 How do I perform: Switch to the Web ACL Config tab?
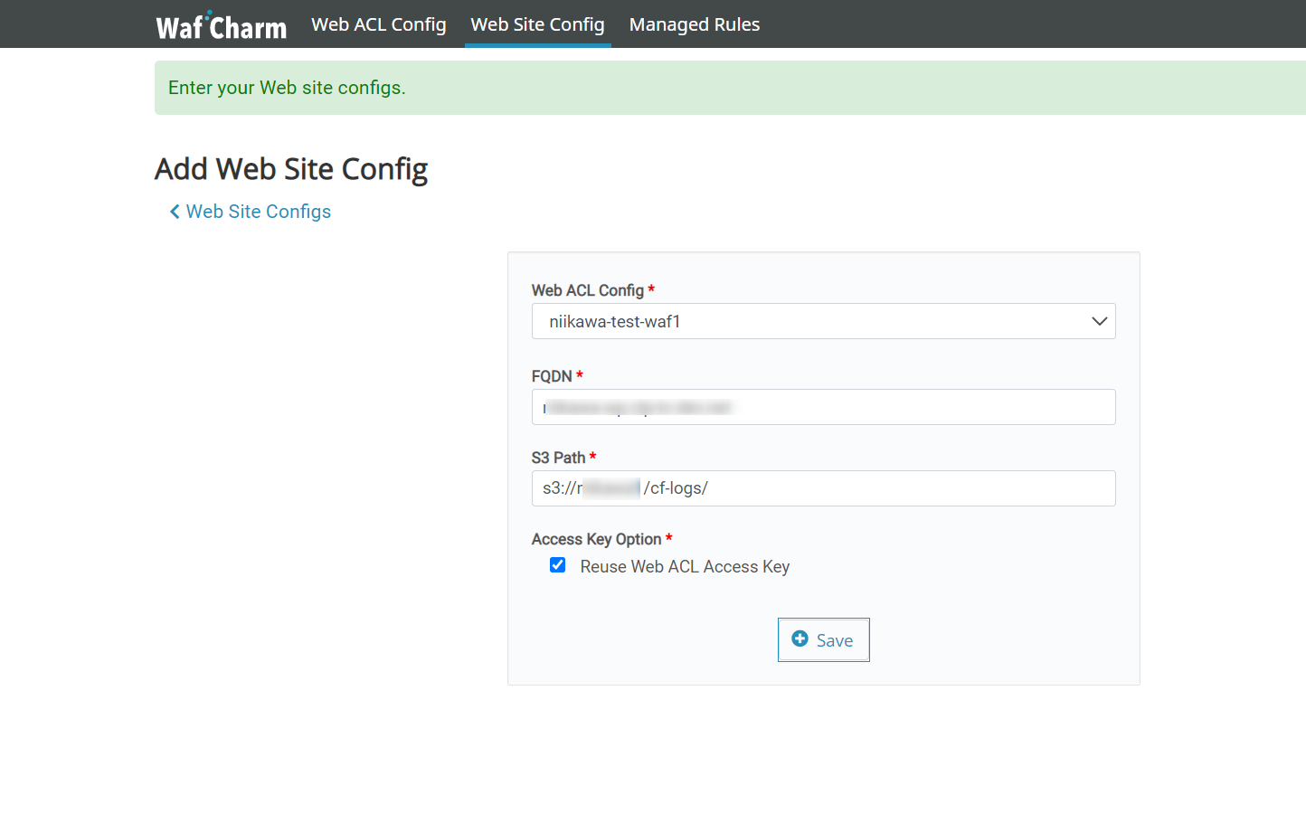pyautogui.click(x=378, y=24)
